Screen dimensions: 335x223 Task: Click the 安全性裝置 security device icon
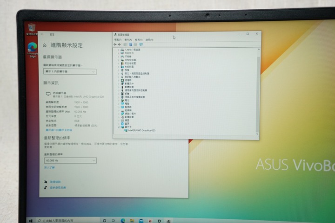point(122,64)
